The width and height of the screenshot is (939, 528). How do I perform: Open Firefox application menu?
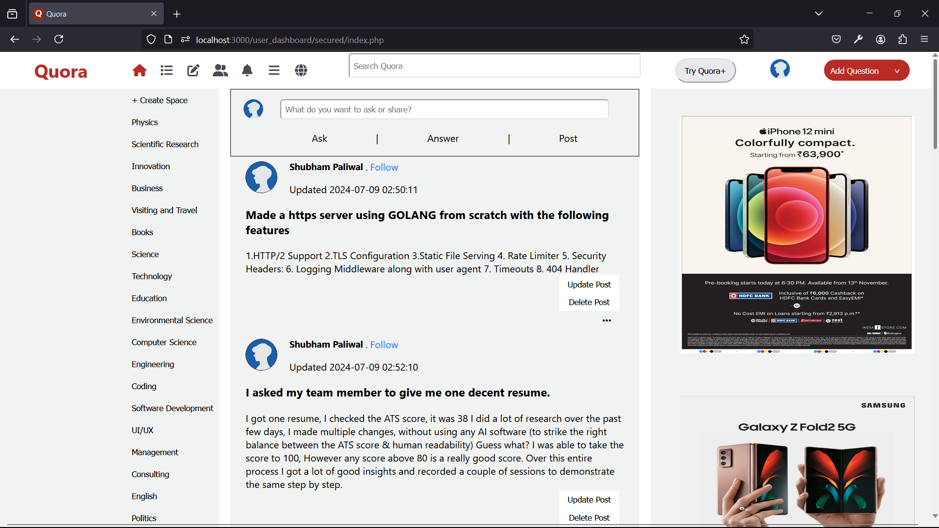pos(924,40)
